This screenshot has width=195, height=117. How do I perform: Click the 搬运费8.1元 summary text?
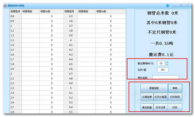pos(161,55)
